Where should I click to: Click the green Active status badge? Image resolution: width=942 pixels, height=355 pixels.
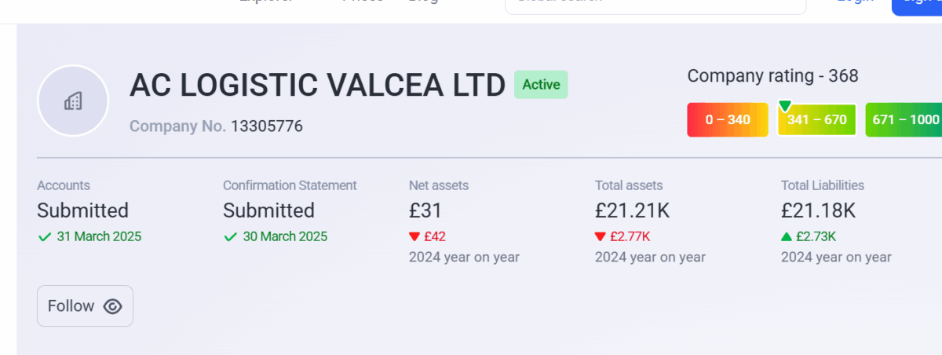(x=541, y=85)
